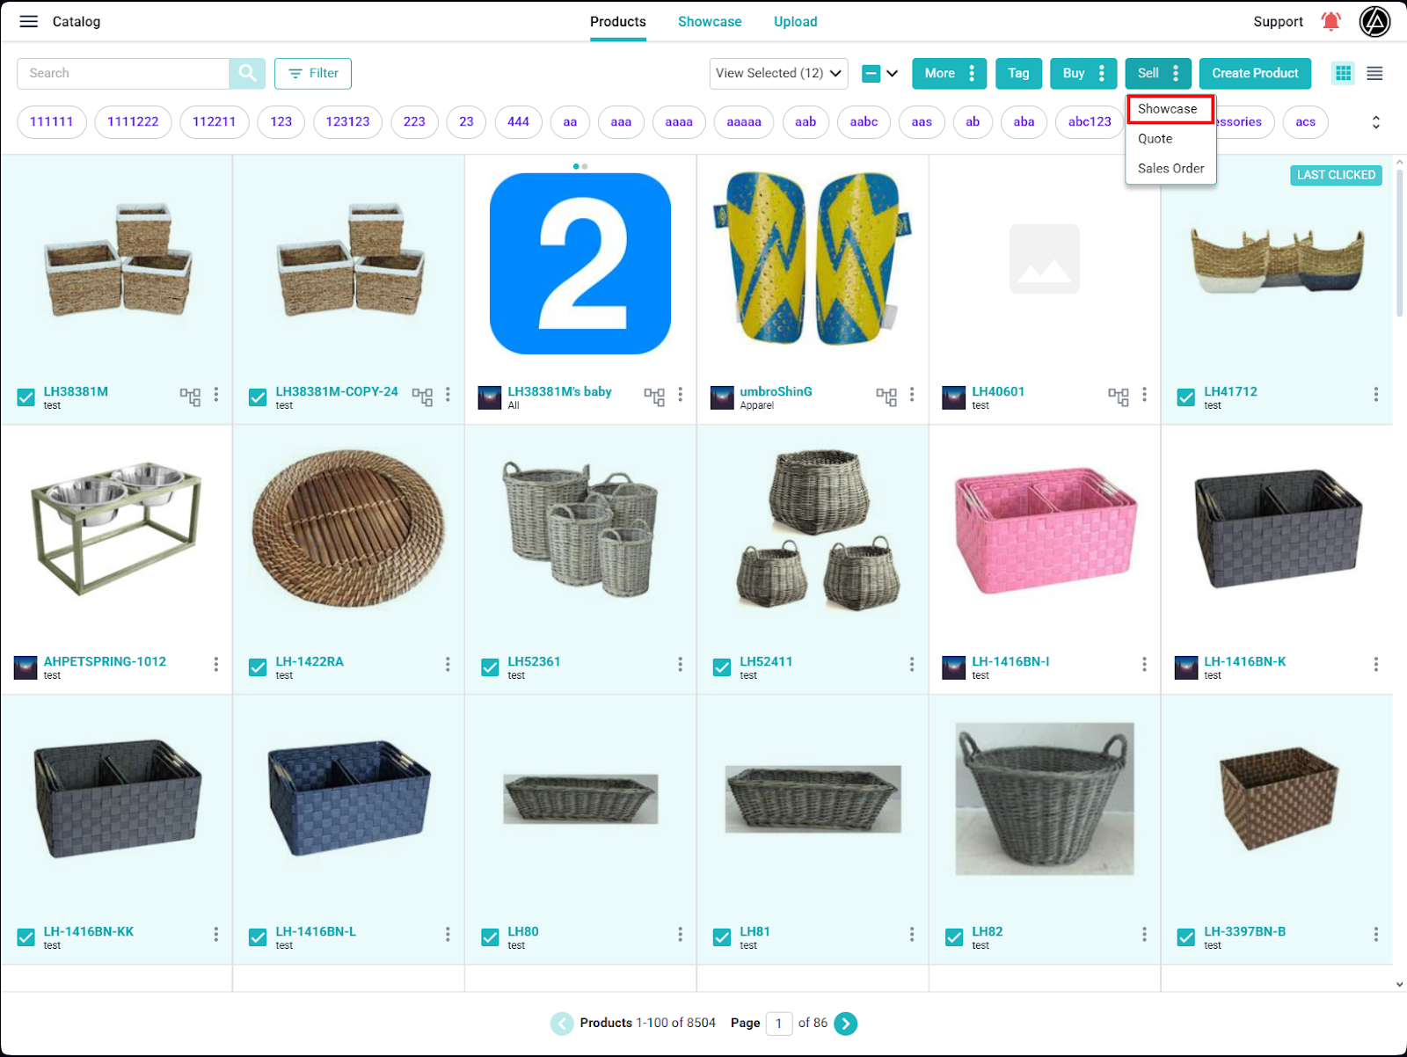The width and height of the screenshot is (1407, 1057).
Task: Switch to the Showcase tab
Action: 710,21
